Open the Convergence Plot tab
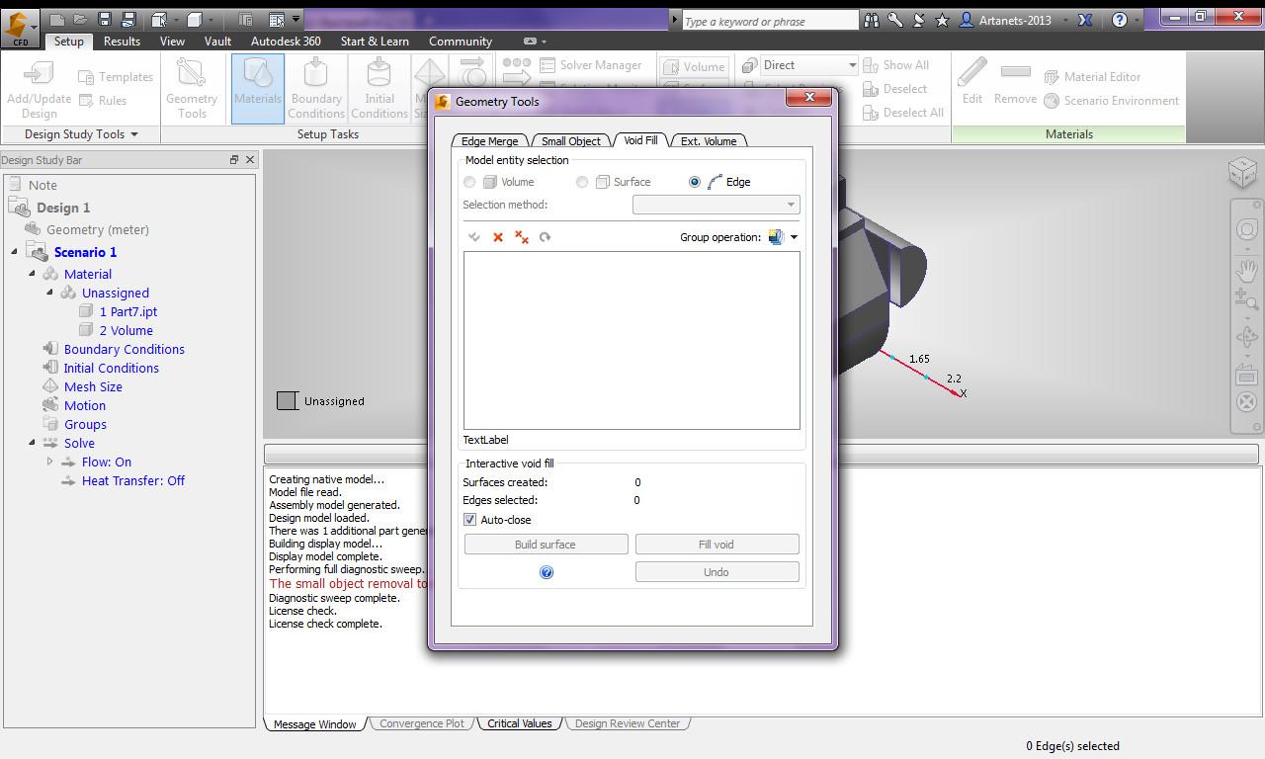The image size is (1265, 759). (422, 723)
